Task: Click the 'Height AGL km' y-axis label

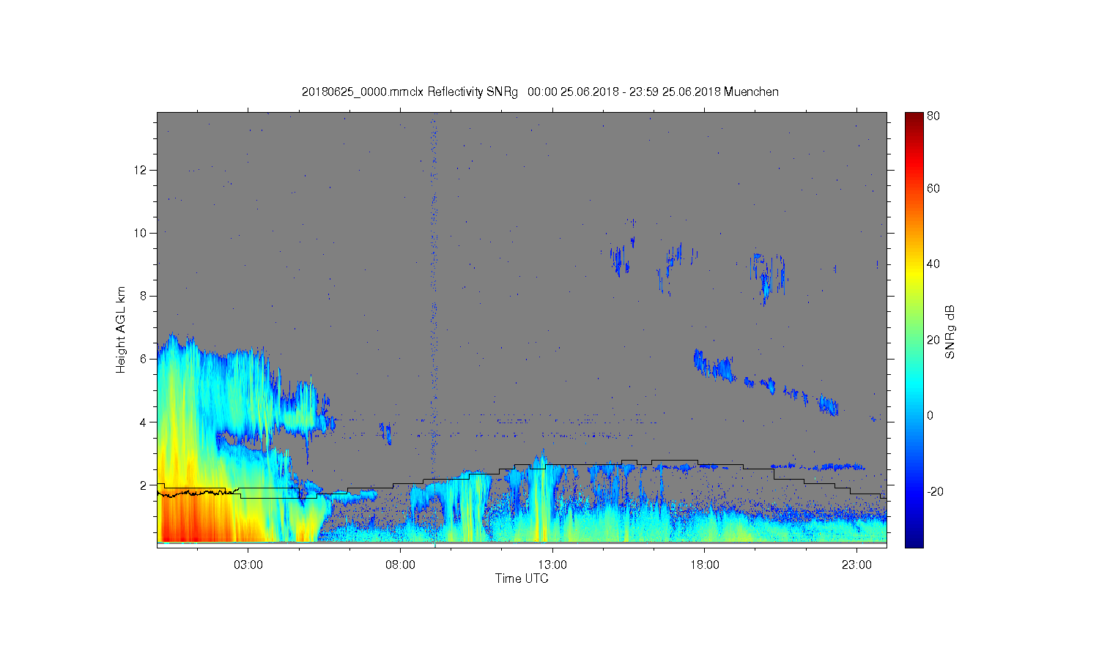Action: point(121,329)
